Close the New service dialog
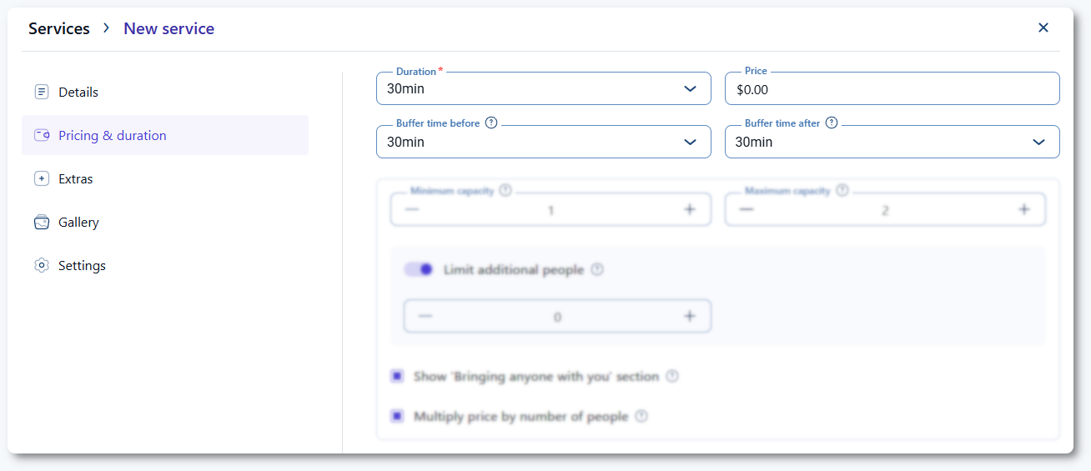 1043,28
